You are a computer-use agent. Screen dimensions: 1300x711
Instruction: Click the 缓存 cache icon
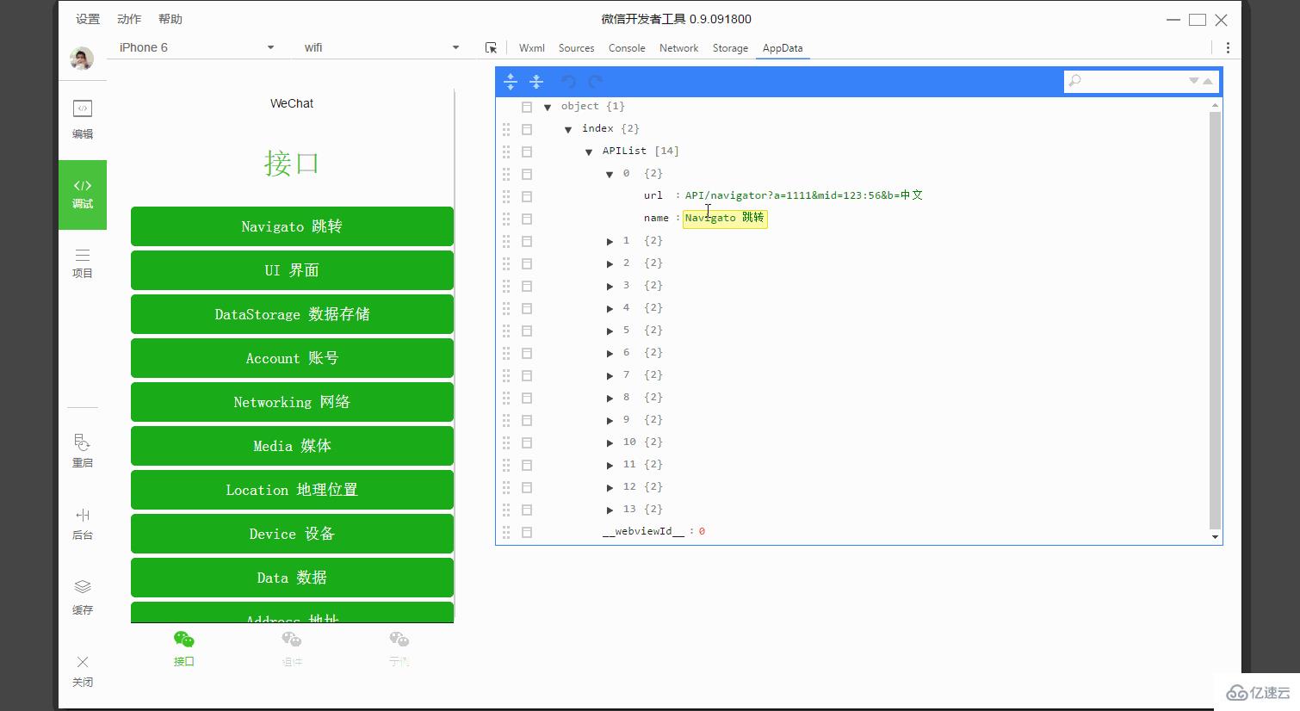click(x=82, y=597)
